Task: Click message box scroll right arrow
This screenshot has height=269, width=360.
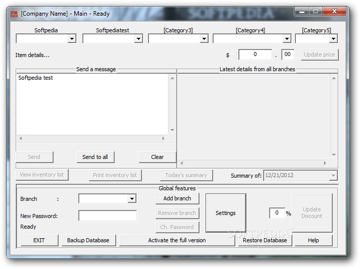Action: 164,138
